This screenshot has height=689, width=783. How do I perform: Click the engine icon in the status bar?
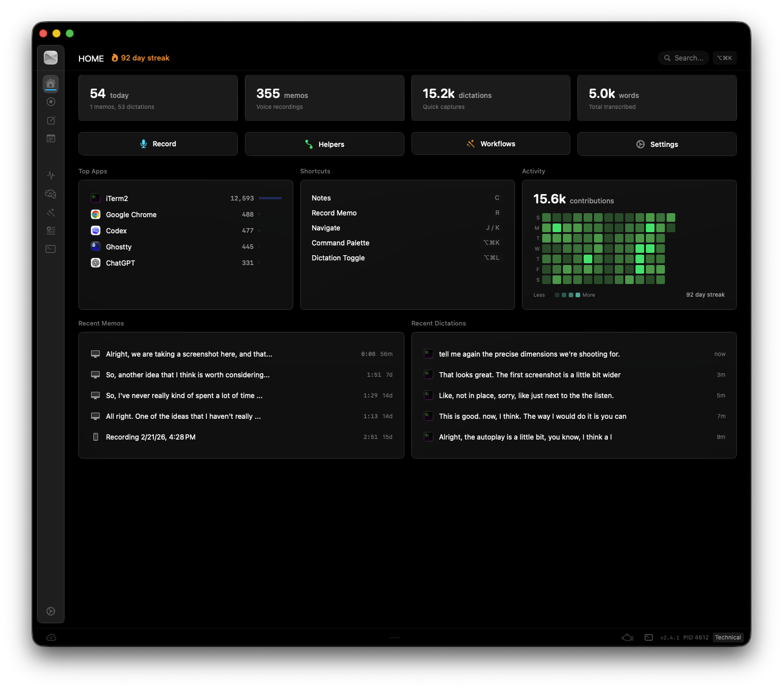[x=627, y=637]
